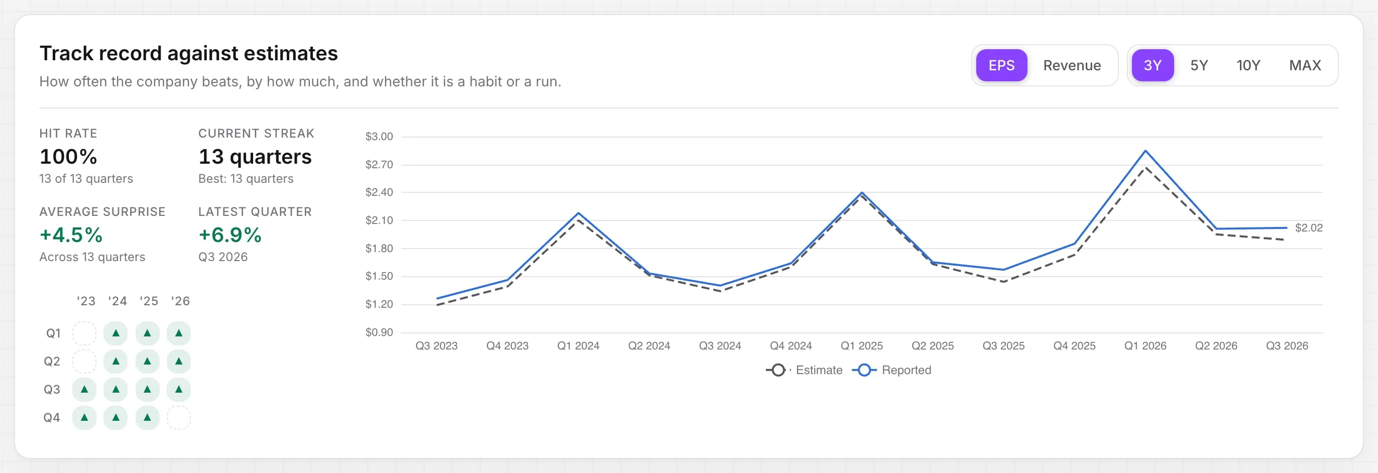Viewport: 1378px width, 473px height.
Task: Click the Q4 '23 beat triangle icon
Action: [x=84, y=417]
